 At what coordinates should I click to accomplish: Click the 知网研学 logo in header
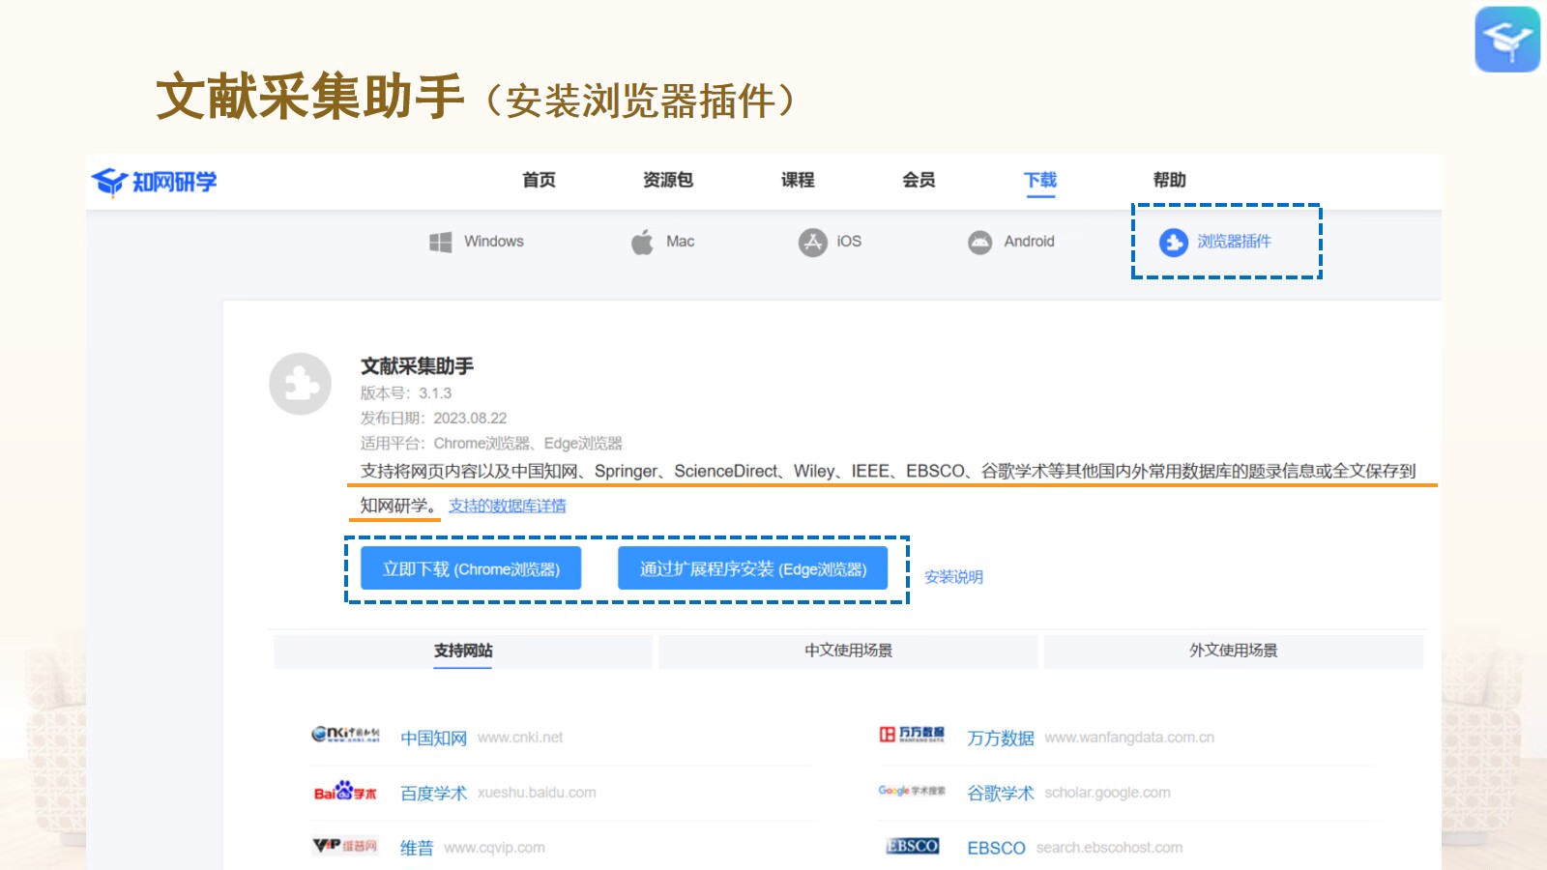(x=155, y=182)
